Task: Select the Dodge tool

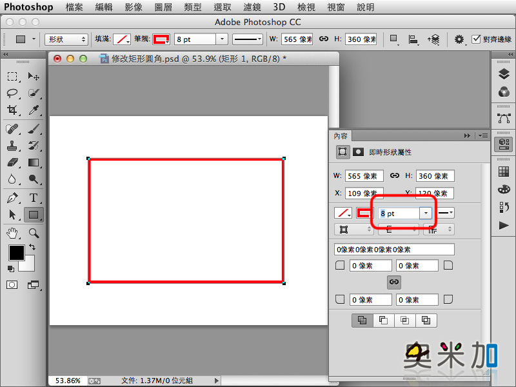Action: (34, 179)
